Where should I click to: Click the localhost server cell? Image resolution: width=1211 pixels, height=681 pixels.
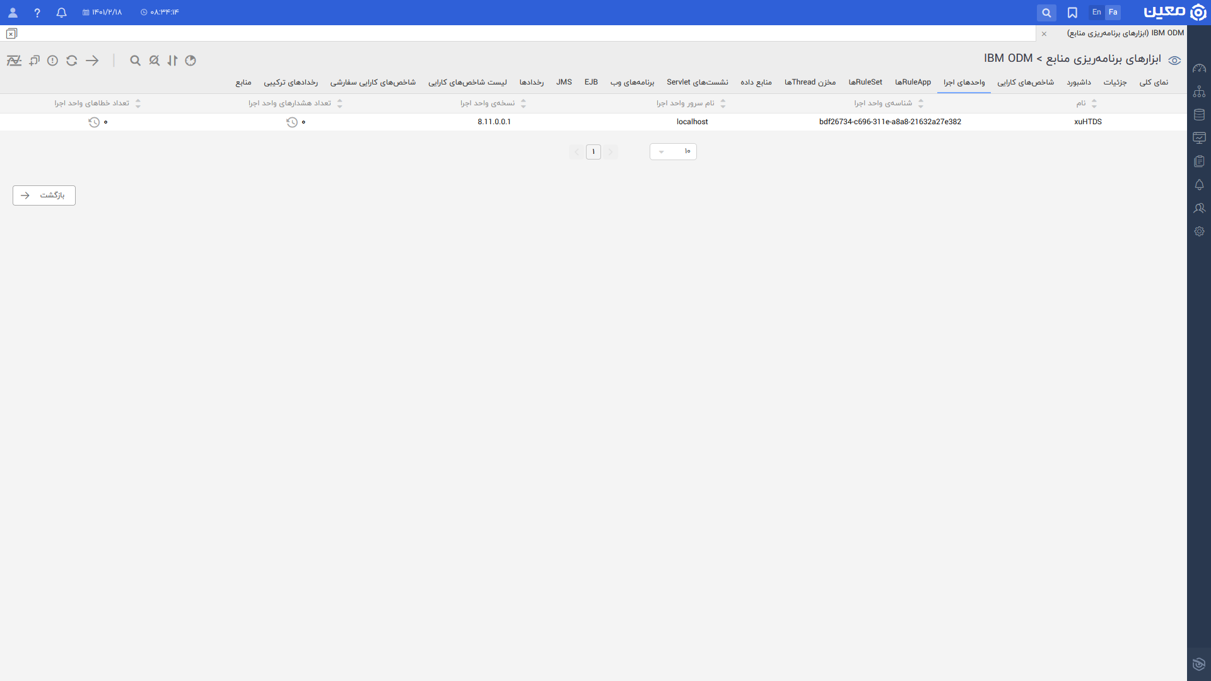pyautogui.click(x=693, y=122)
